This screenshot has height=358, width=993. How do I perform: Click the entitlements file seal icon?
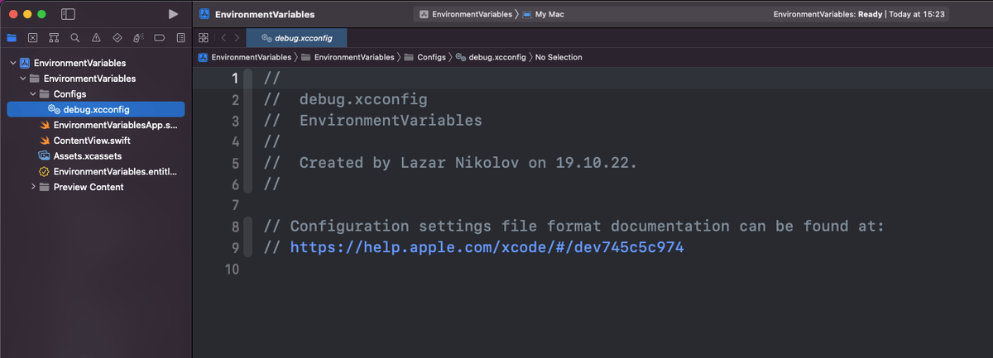(45, 171)
